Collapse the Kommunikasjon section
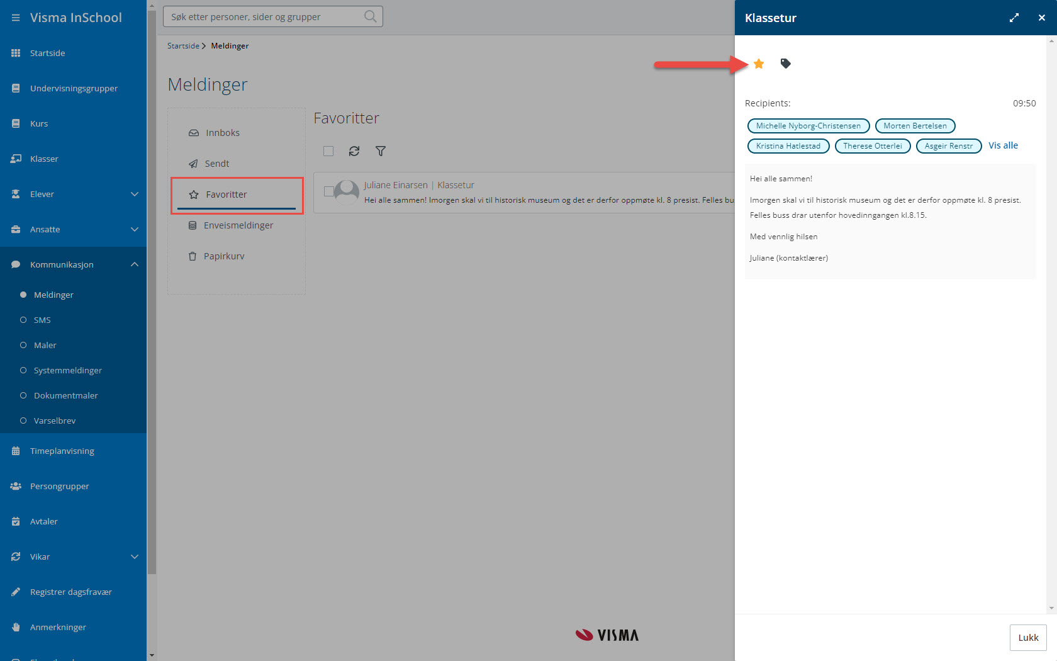The height and width of the screenshot is (661, 1057). pyautogui.click(x=135, y=264)
